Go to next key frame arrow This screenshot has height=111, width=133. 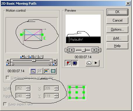coord(55,64)
